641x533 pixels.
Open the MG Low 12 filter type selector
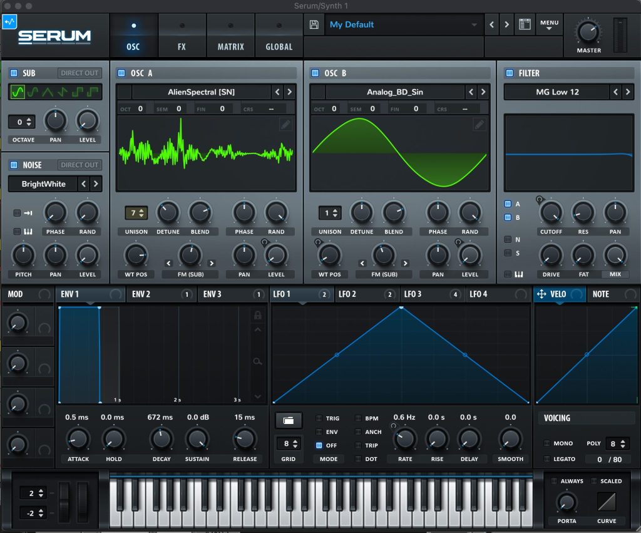[x=557, y=92]
